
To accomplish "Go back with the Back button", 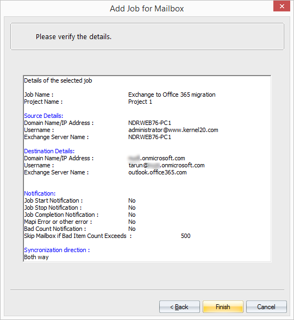I will (x=179, y=306).
